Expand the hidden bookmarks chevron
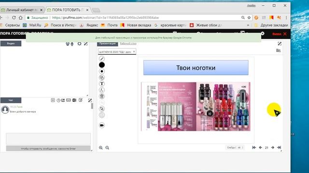The width and height of the screenshot is (309, 173). click(x=248, y=25)
